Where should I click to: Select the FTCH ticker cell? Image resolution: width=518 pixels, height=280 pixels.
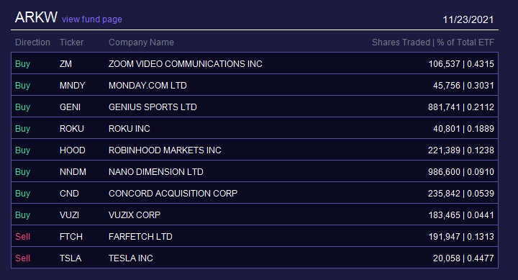tap(71, 237)
